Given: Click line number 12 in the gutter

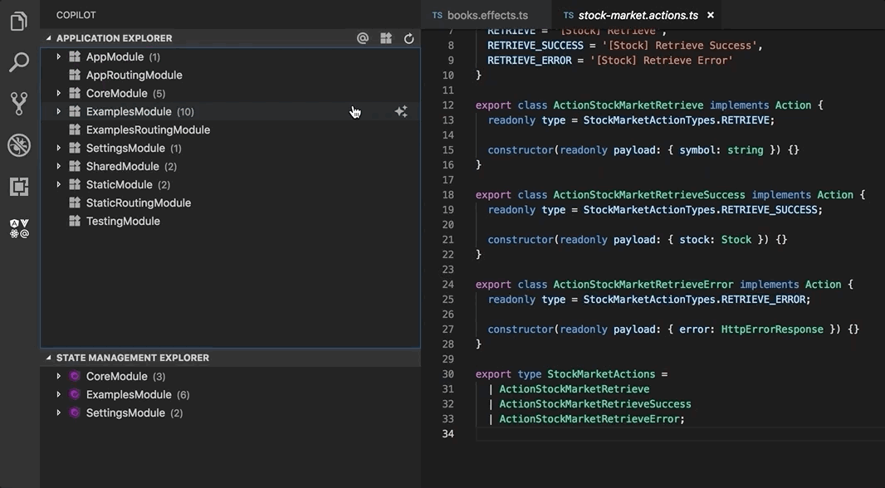Looking at the screenshot, I should 448,105.
